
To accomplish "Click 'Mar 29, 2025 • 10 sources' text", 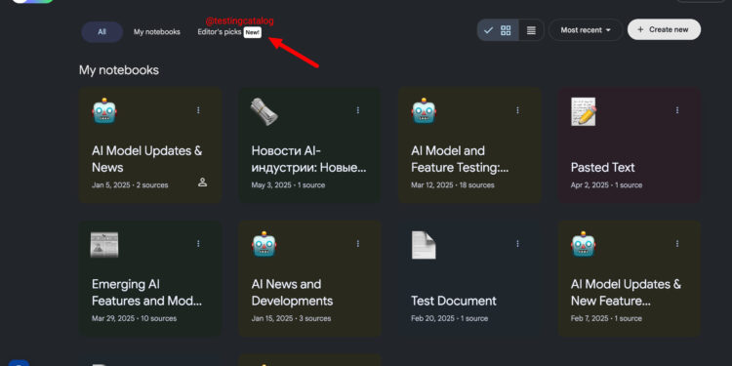I will (134, 318).
